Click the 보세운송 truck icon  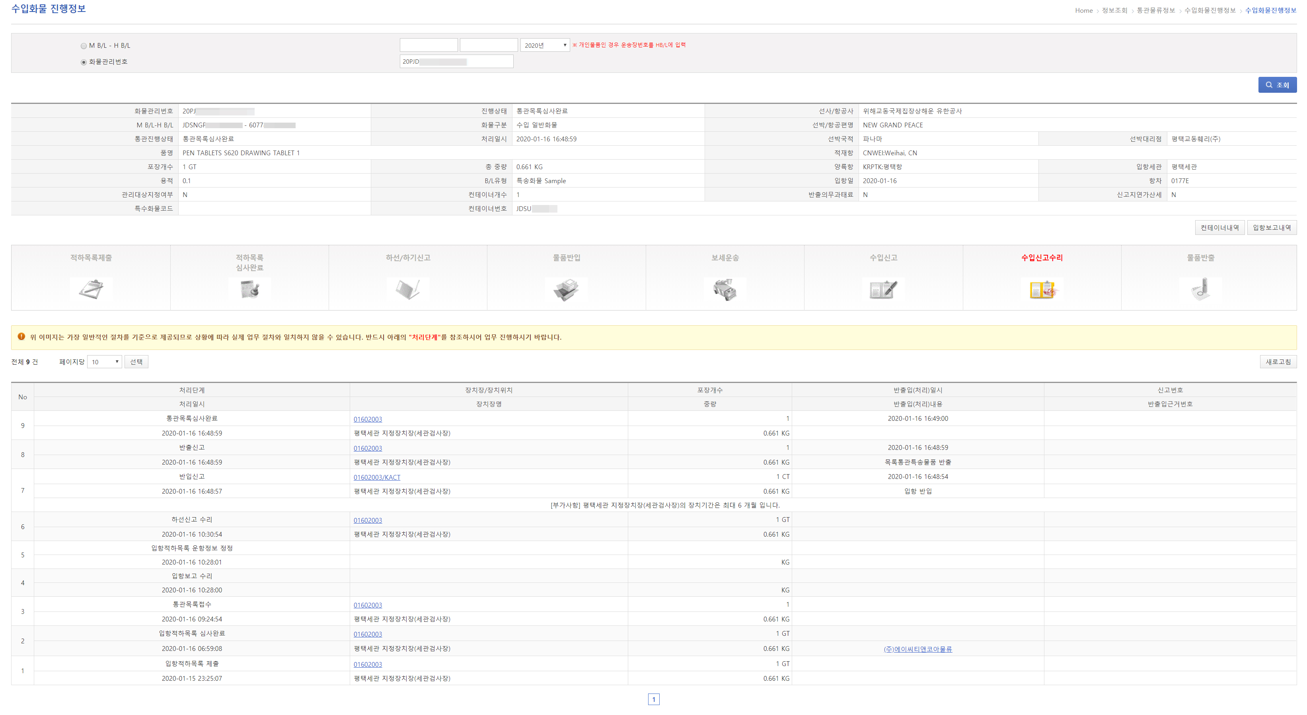point(725,289)
